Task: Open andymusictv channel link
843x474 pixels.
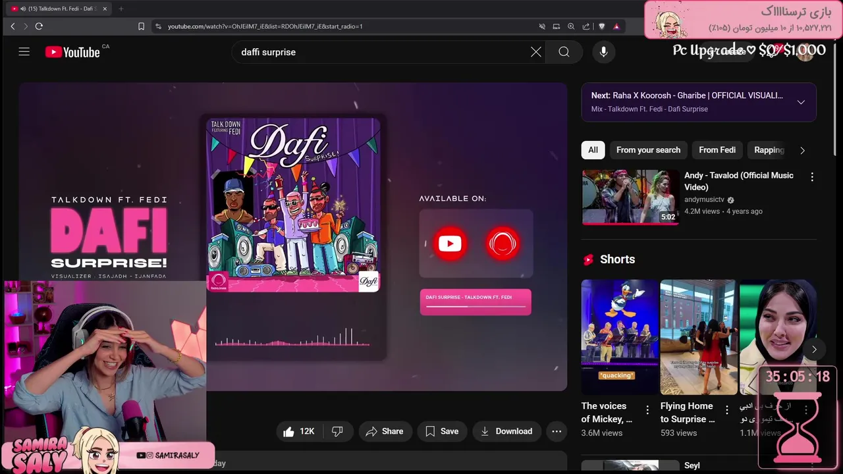Action: click(704, 199)
